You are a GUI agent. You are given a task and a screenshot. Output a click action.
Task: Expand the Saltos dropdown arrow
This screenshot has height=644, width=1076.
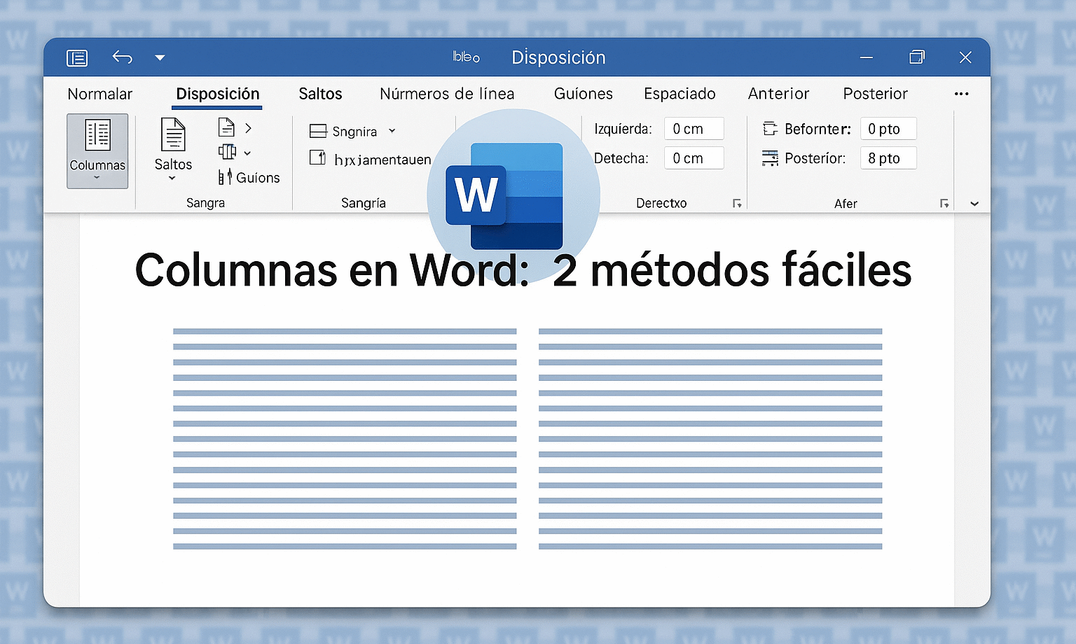point(172,176)
